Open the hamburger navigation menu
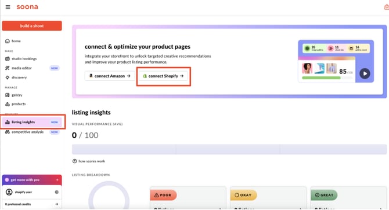 pyautogui.click(x=8, y=7)
